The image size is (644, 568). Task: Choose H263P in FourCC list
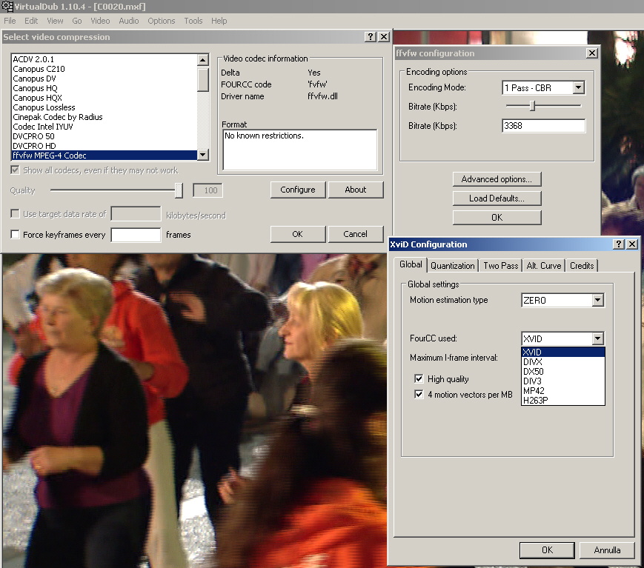(563, 400)
